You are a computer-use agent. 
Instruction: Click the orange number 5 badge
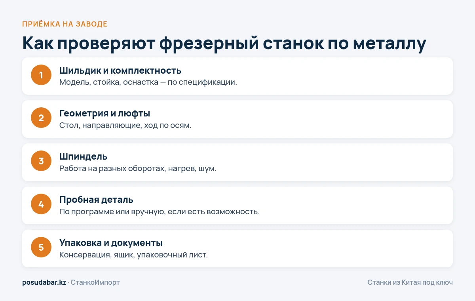[41, 248]
